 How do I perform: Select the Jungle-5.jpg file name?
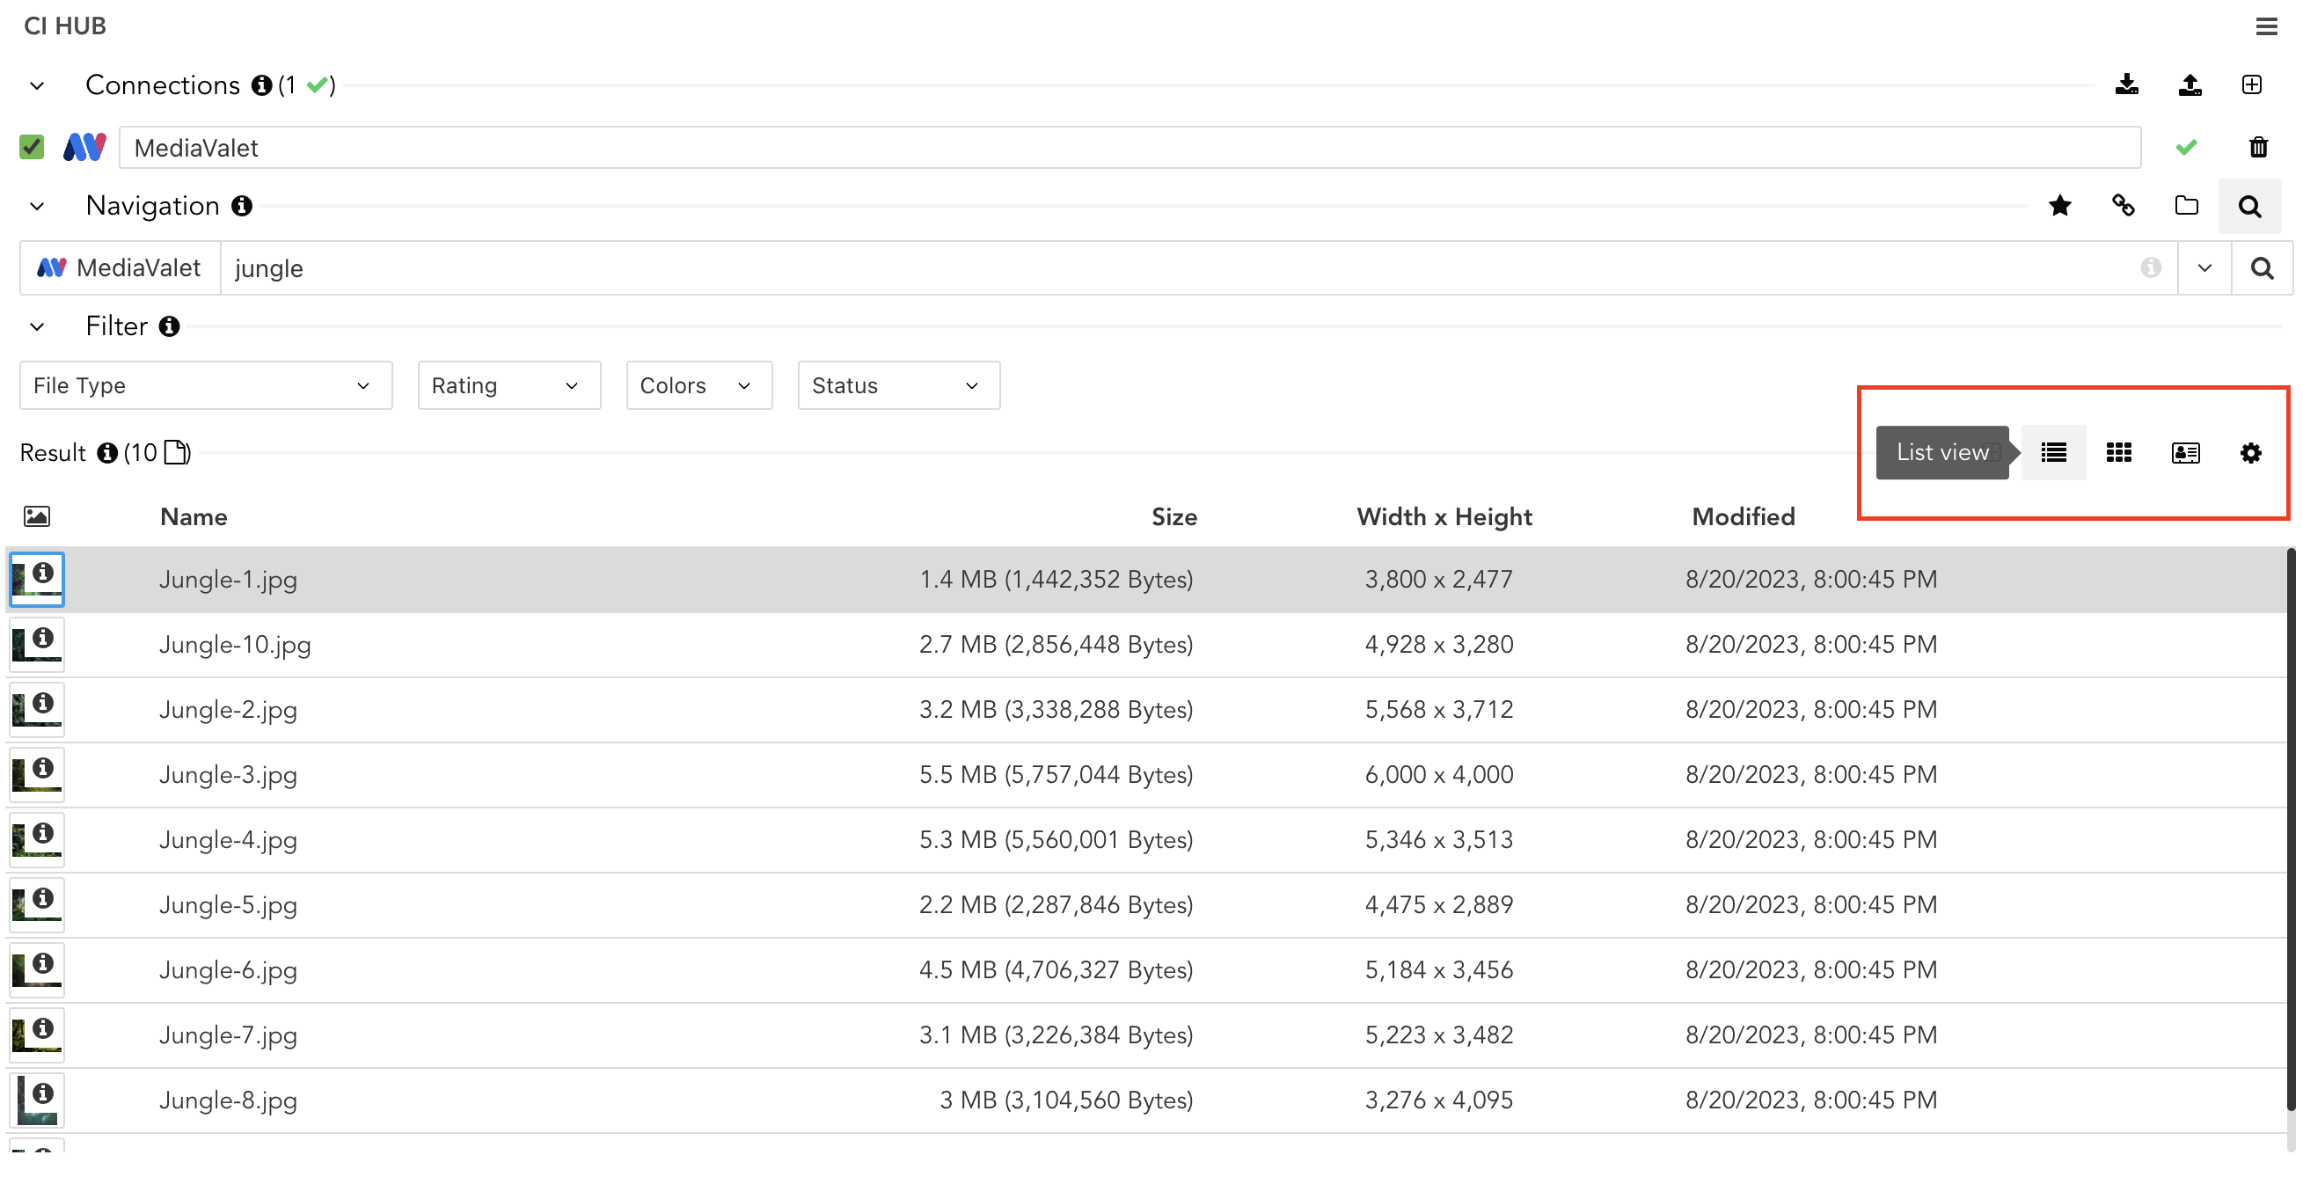pyautogui.click(x=228, y=905)
